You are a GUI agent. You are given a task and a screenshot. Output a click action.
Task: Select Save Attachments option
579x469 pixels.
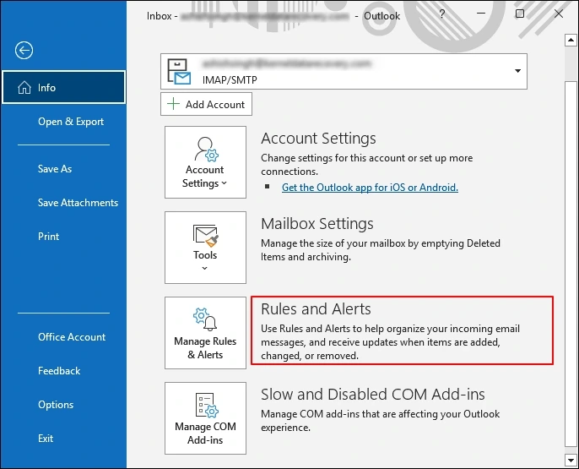pos(78,203)
